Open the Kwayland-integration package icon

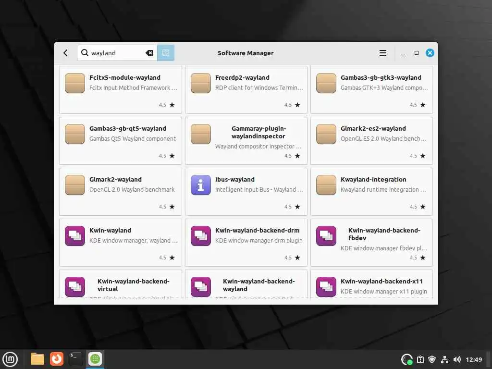click(326, 185)
